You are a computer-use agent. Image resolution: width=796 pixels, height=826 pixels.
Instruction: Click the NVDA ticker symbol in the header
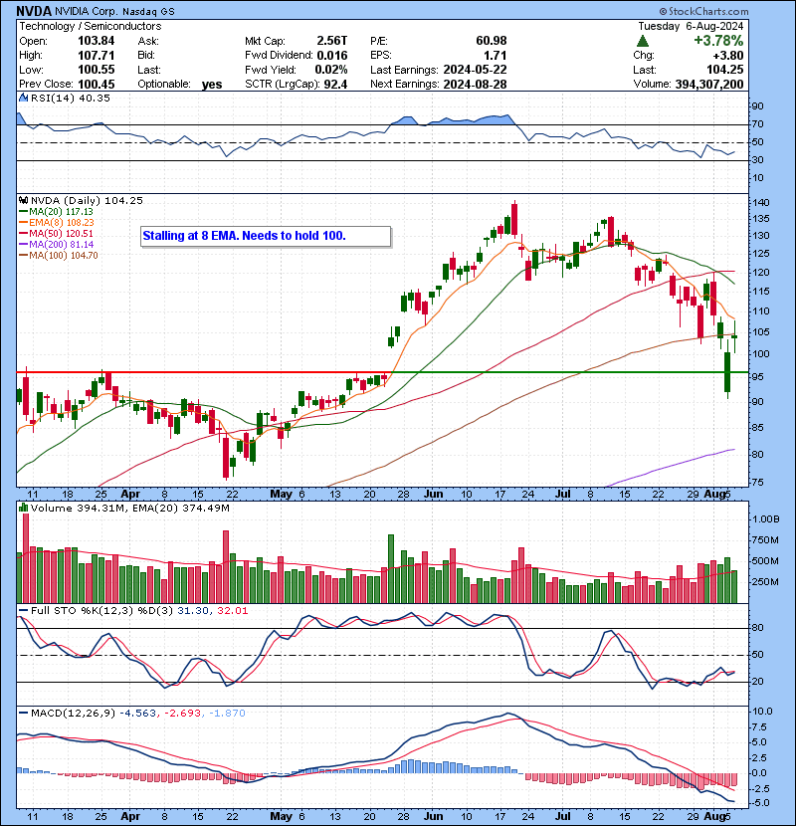(x=34, y=11)
